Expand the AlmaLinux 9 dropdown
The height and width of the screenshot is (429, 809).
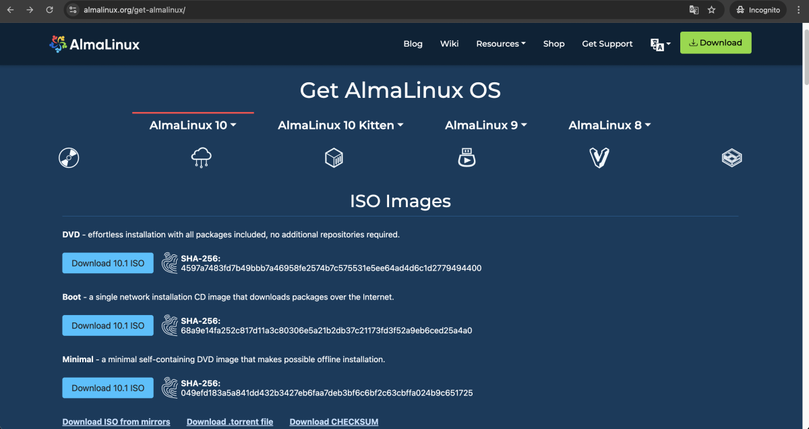(485, 125)
